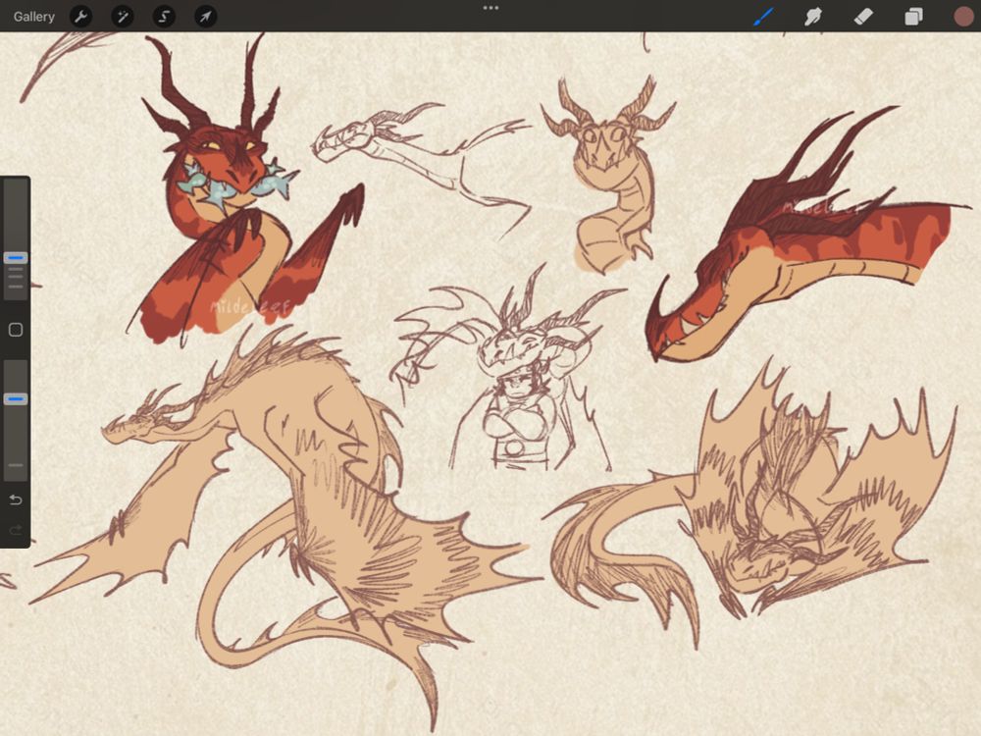Open the Layers panel
Viewport: 981px width, 736px height.
913,17
